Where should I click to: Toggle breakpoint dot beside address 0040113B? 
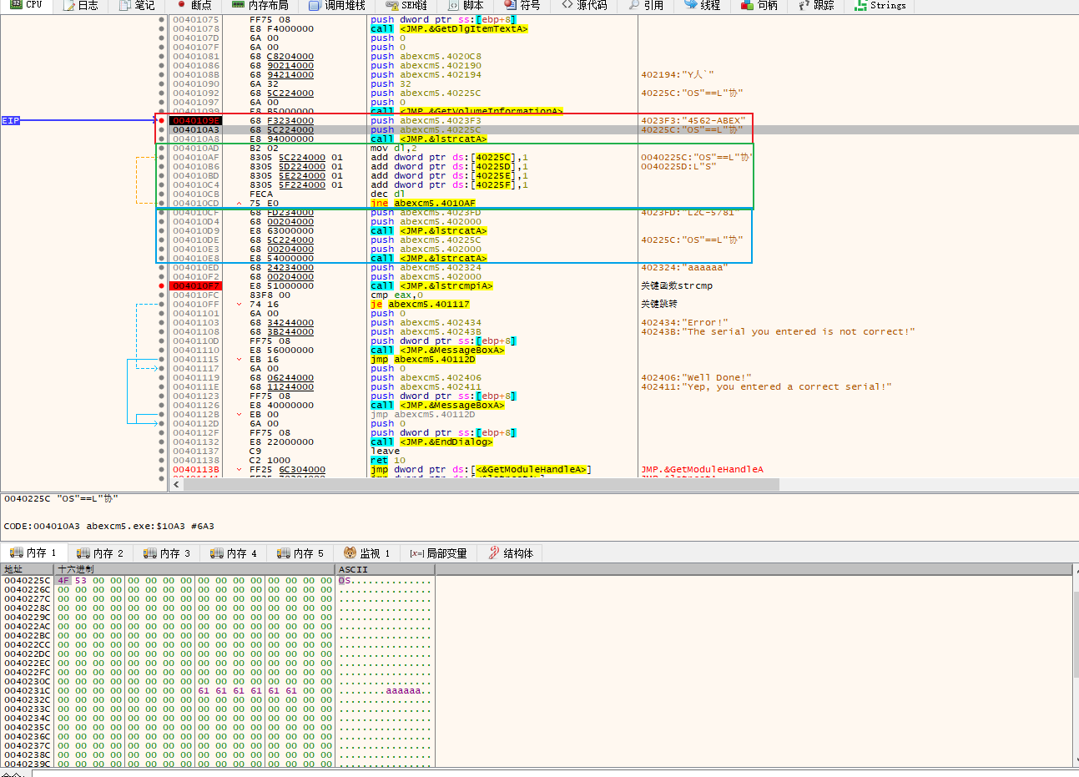coord(161,469)
